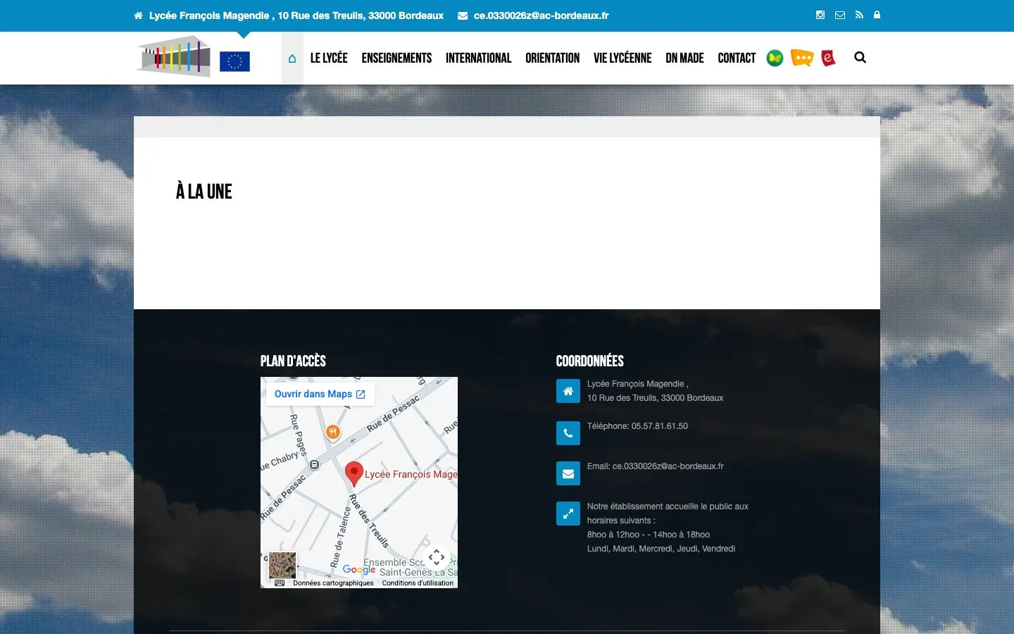Image resolution: width=1014 pixels, height=634 pixels.
Task: Open the red 'e' icon
Action: pyautogui.click(x=828, y=58)
